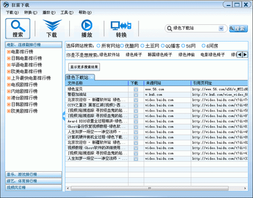
Task: Collapse the left sidebar with arrow handle
Action: tap(64, 116)
